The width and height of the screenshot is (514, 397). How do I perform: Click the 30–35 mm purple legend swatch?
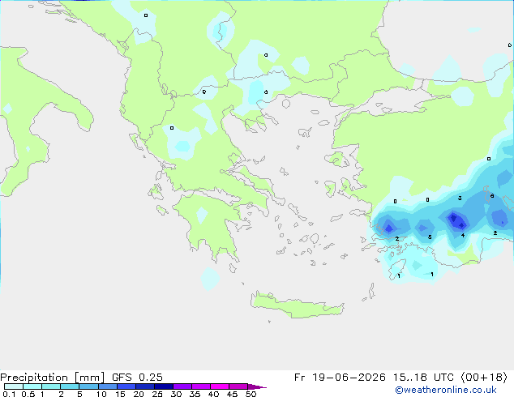[182, 386]
